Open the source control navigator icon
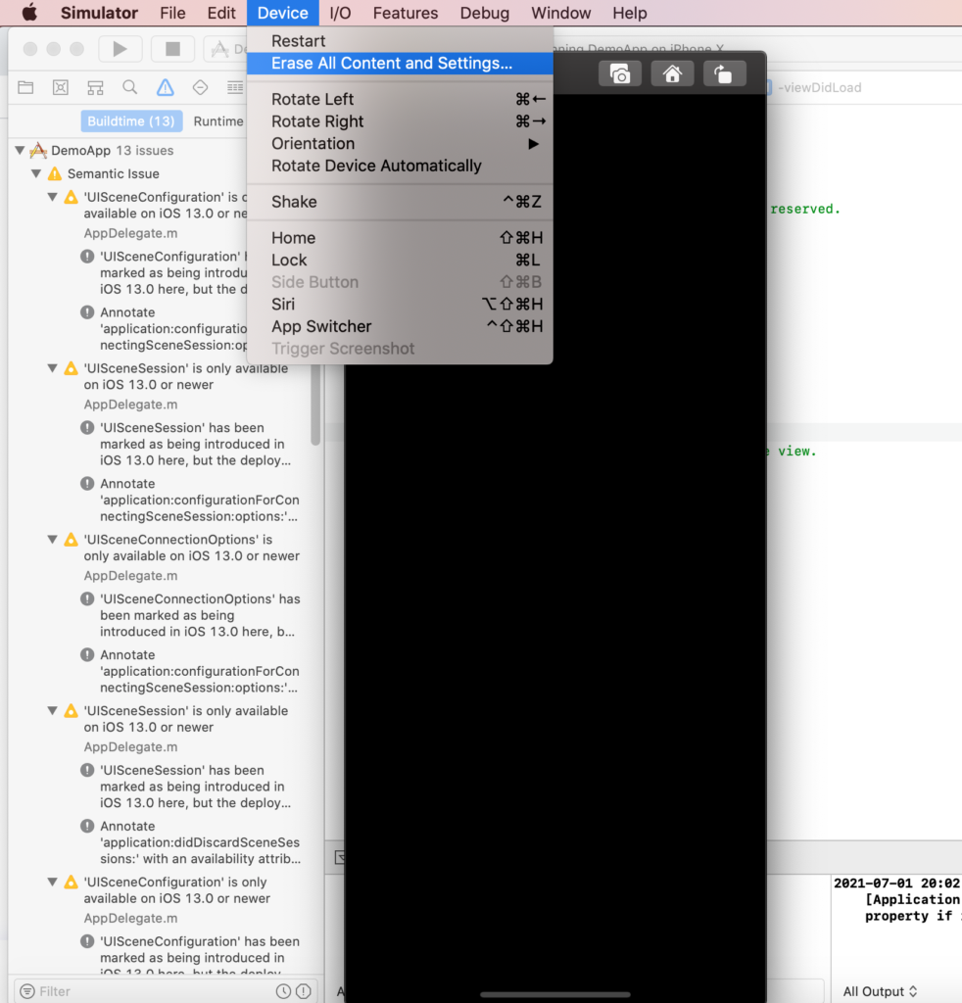962x1003 pixels. click(61, 87)
